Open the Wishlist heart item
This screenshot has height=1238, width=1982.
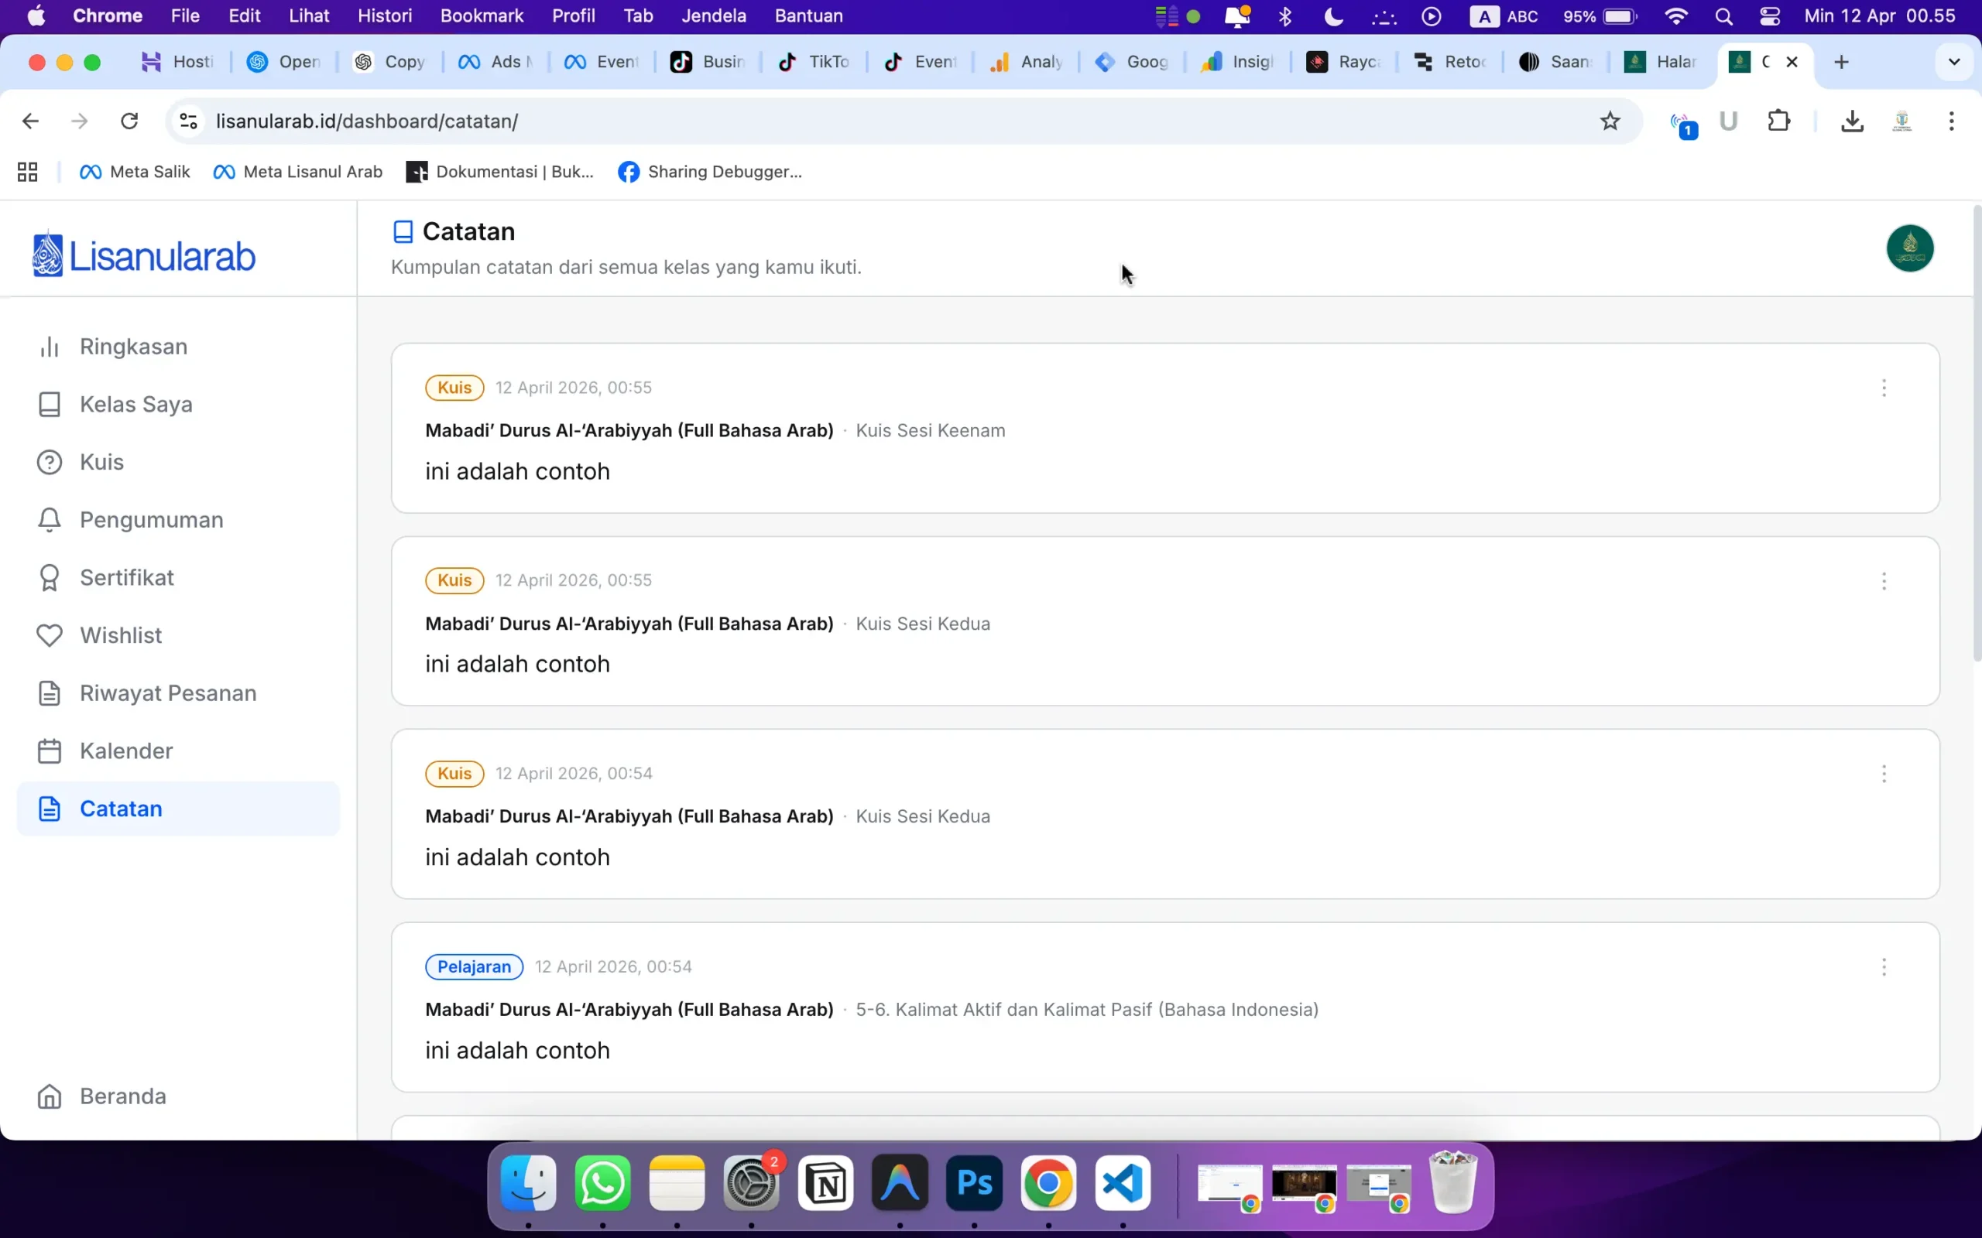[121, 635]
